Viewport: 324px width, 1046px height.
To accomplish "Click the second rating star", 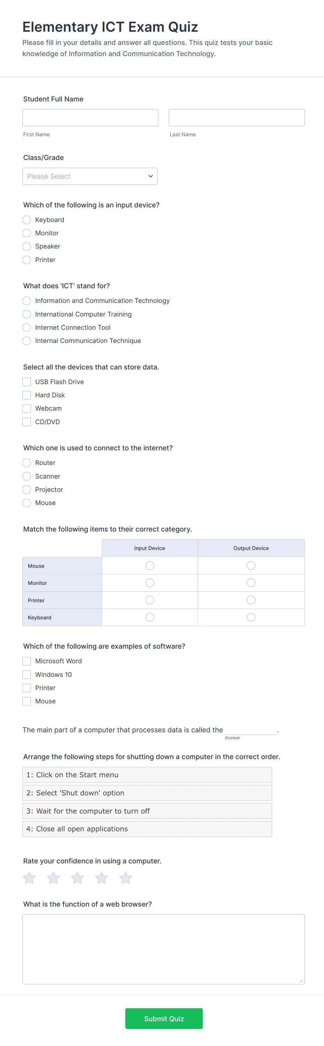I will 53,878.
